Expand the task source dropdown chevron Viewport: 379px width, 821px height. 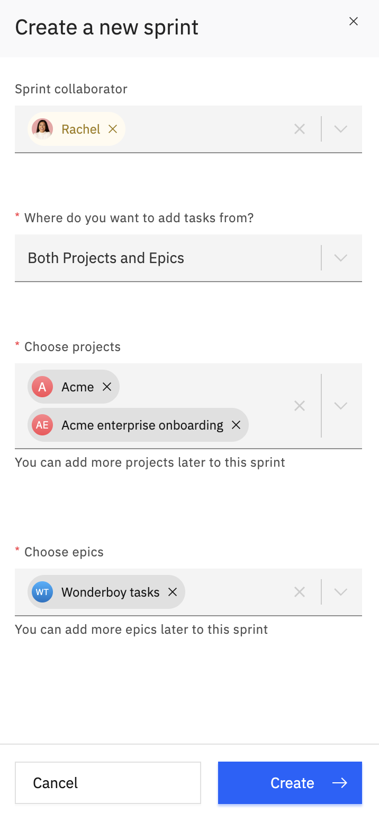click(x=341, y=258)
